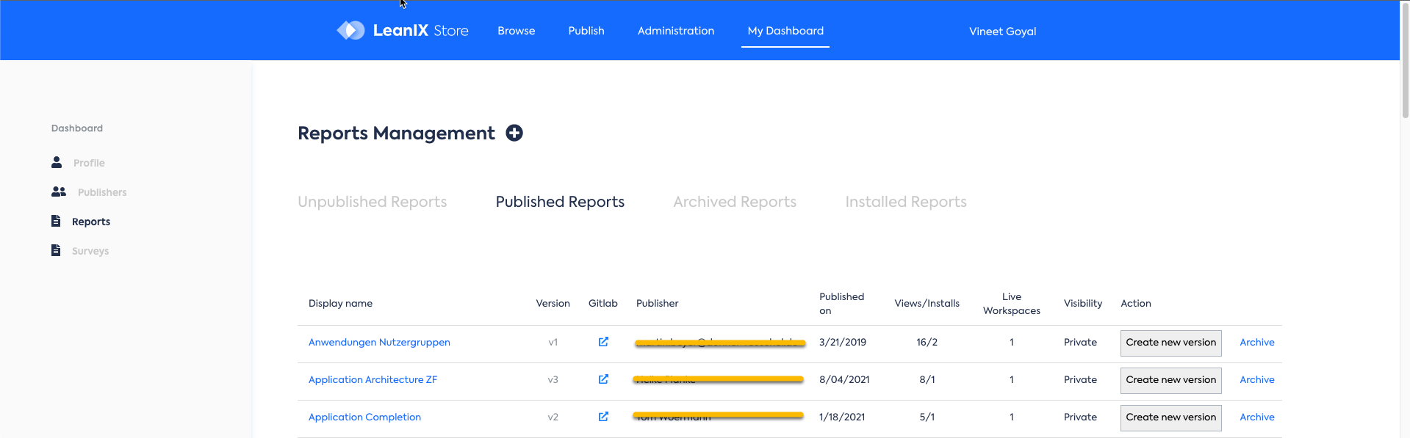The width and height of the screenshot is (1410, 438).
Task: Click the Profile person icon in sidebar
Action: coord(57,162)
